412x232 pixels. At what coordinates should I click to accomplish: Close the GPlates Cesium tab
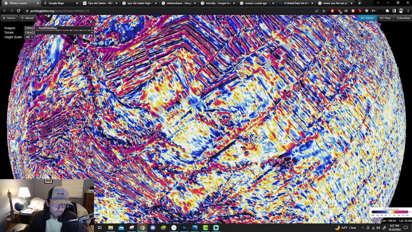38,3
